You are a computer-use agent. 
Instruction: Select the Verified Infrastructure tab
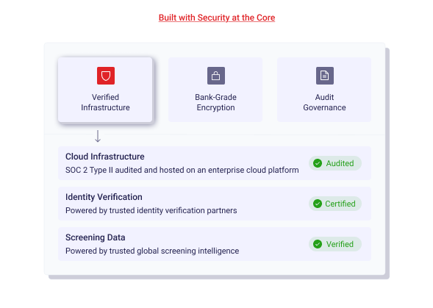pyautogui.click(x=105, y=90)
